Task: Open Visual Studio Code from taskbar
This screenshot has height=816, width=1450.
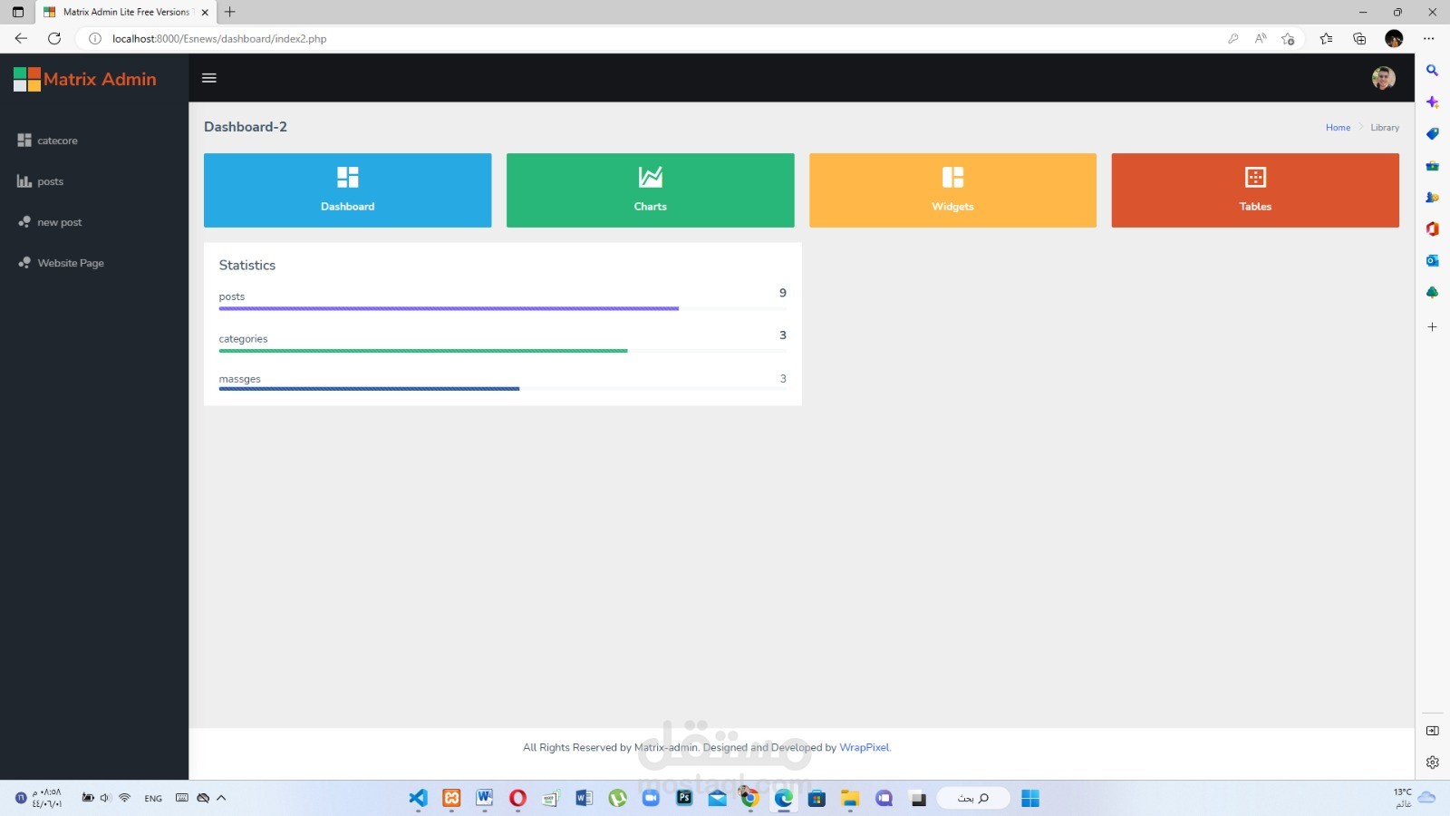Action: pyautogui.click(x=418, y=798)
